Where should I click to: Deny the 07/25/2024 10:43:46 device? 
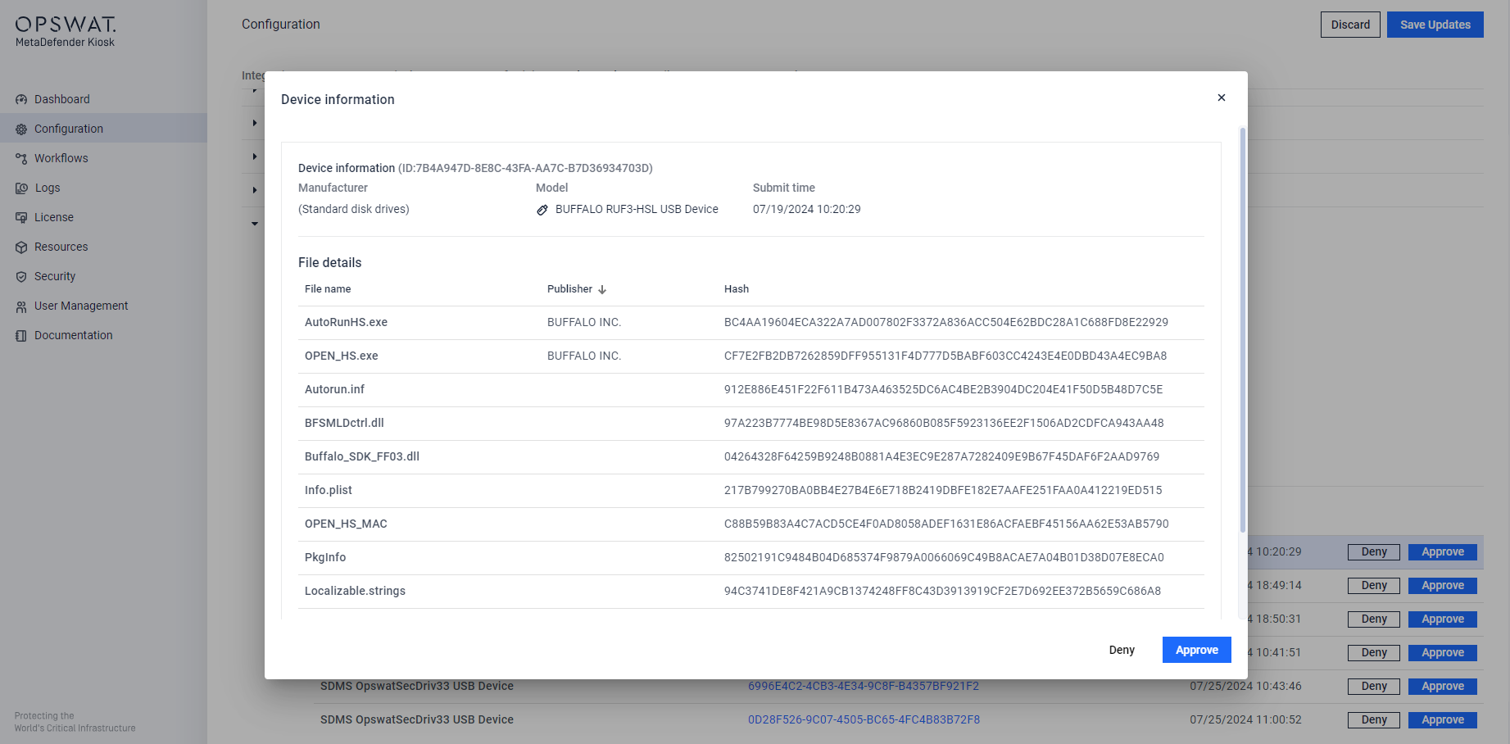(1374, 687)
